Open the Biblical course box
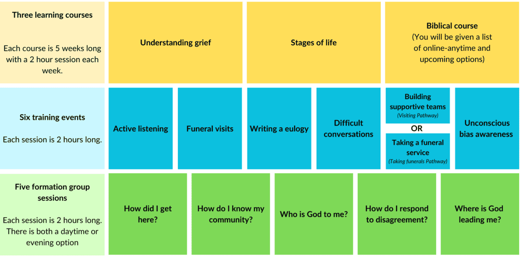This screenshot has width=523, height=258. (452, 43)
